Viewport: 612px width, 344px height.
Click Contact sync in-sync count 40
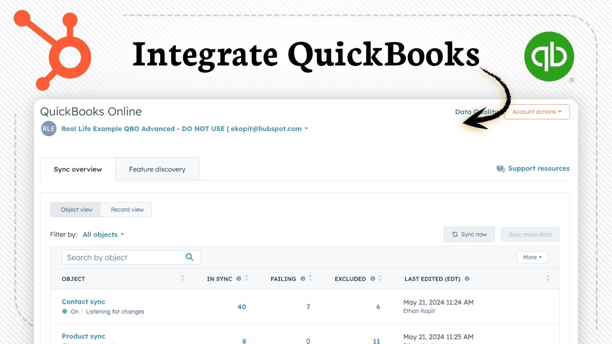(242, 307)
